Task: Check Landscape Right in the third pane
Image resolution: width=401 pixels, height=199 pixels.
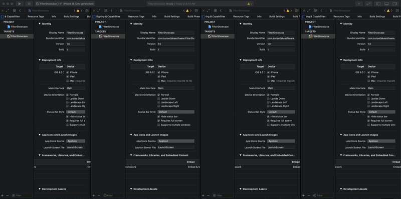Action: point(268,106)
